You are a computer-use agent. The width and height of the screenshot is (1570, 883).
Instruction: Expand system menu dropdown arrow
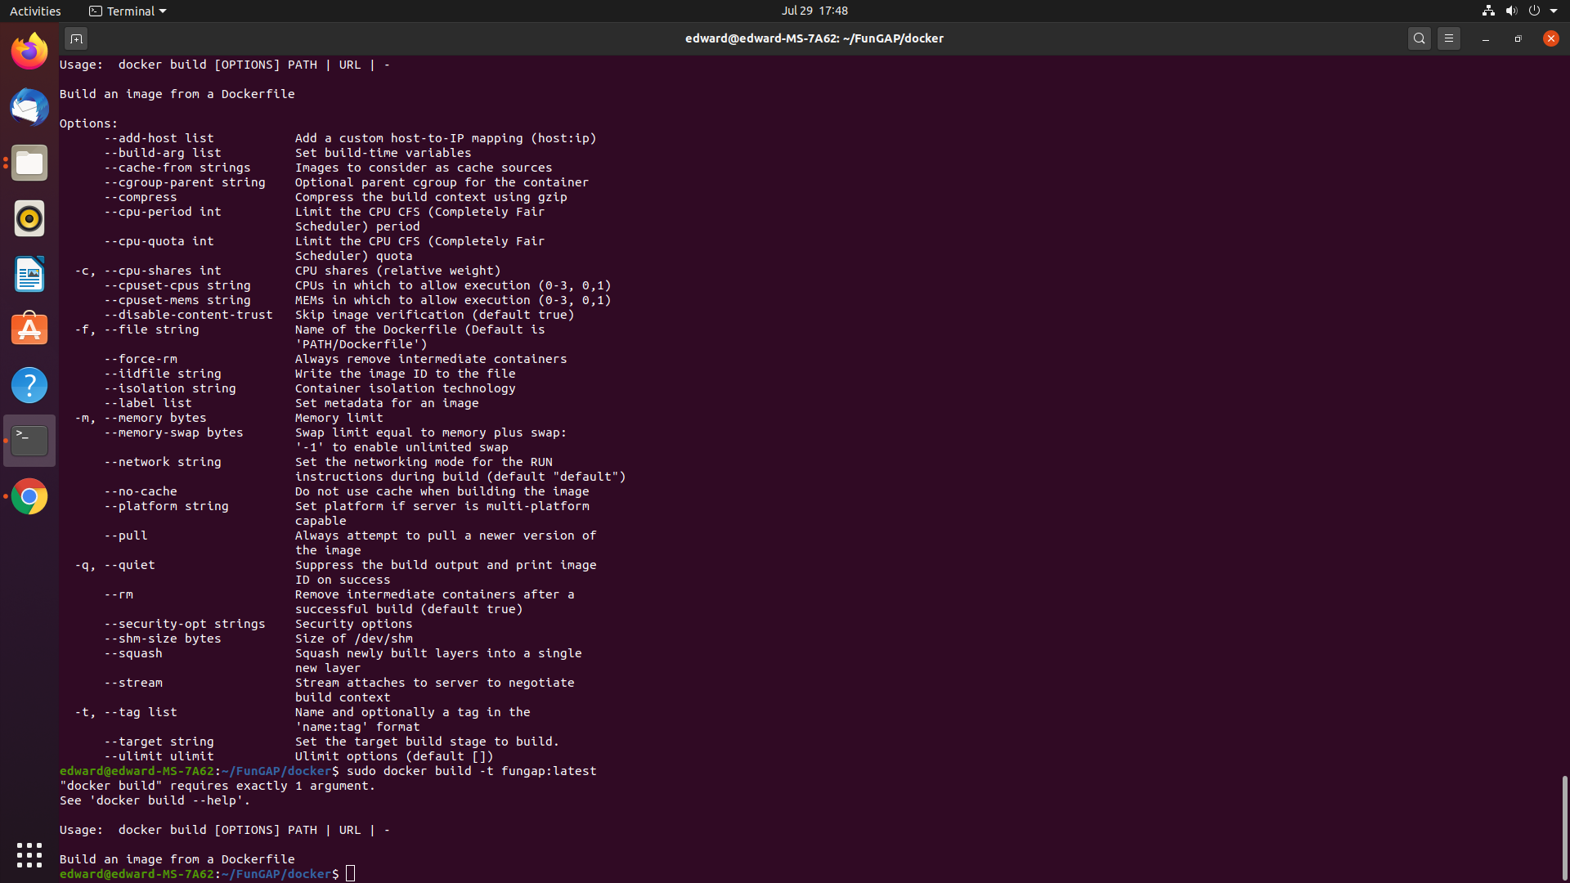(1554, 11)
